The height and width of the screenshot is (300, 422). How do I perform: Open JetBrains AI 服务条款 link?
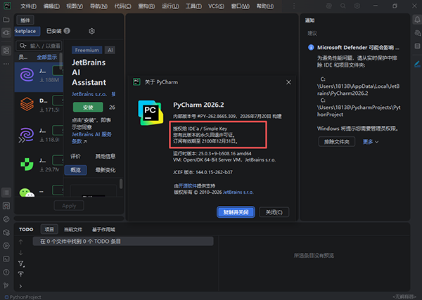pyautogui.click(x=91, y=138)
